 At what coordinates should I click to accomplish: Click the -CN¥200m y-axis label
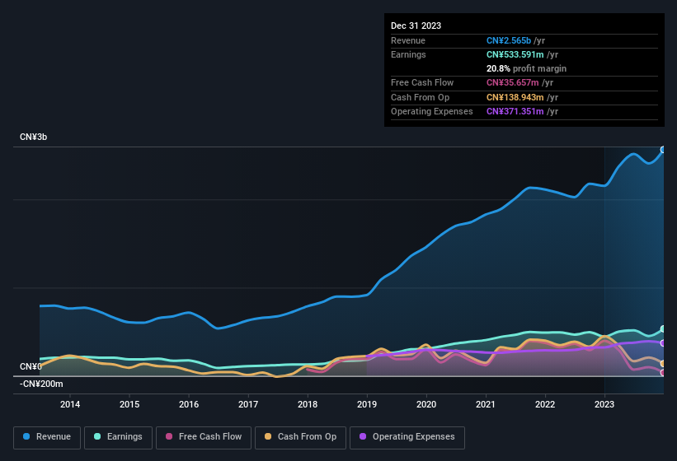click(x=41, y=384)
